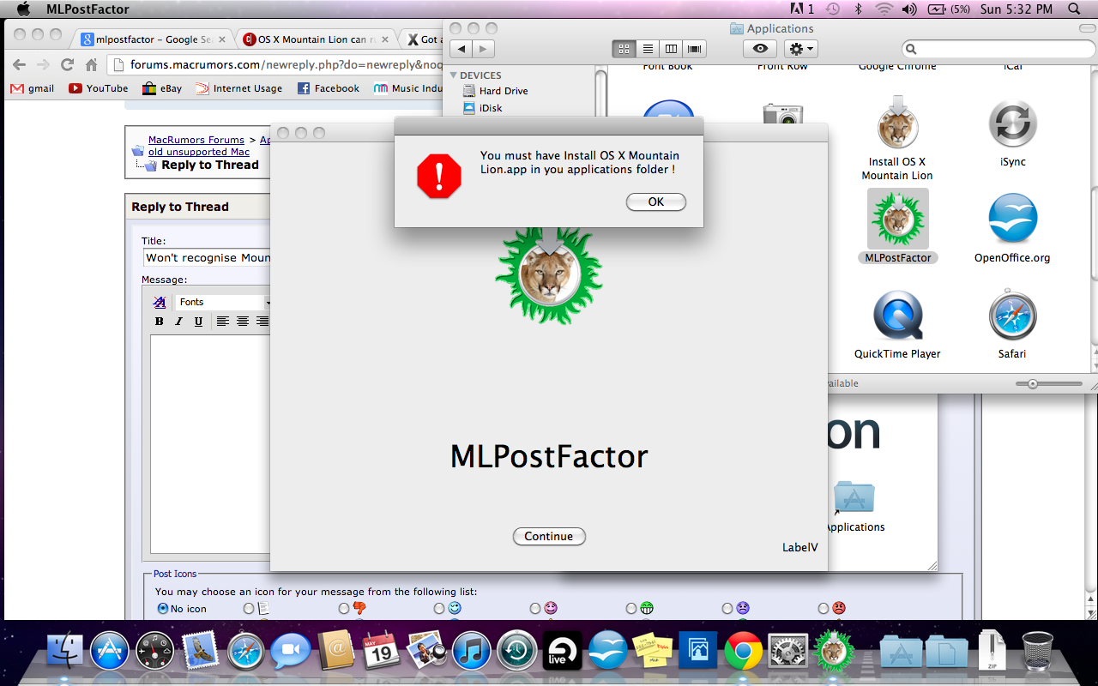
Task: Click Chrome's back button
Action: [19, 64]
